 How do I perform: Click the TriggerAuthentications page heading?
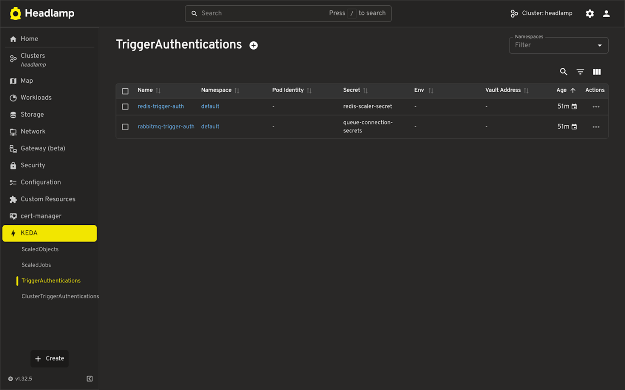click(x=179, y=44)
